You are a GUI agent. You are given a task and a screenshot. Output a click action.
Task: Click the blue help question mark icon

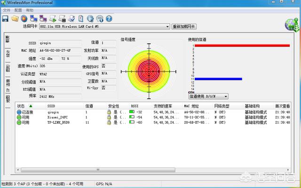(x=109, y=18)
